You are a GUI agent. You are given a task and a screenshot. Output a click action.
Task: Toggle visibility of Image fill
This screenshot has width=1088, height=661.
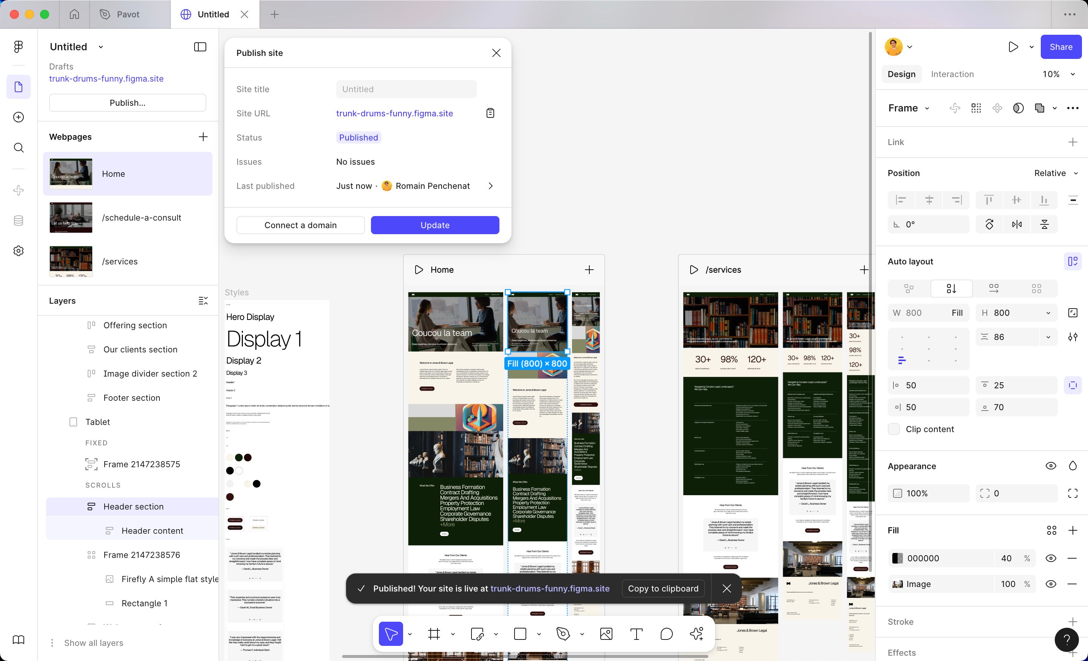(1051, 584)
